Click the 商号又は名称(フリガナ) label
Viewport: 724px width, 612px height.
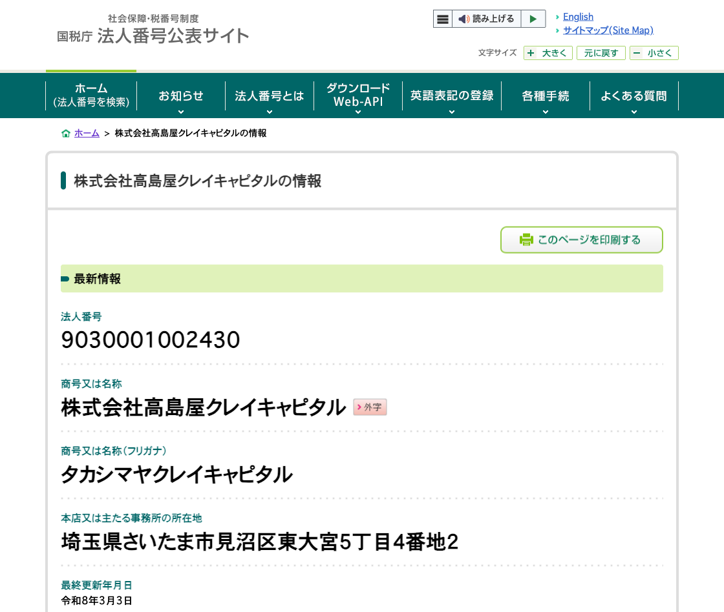click(x=114, y=451)
